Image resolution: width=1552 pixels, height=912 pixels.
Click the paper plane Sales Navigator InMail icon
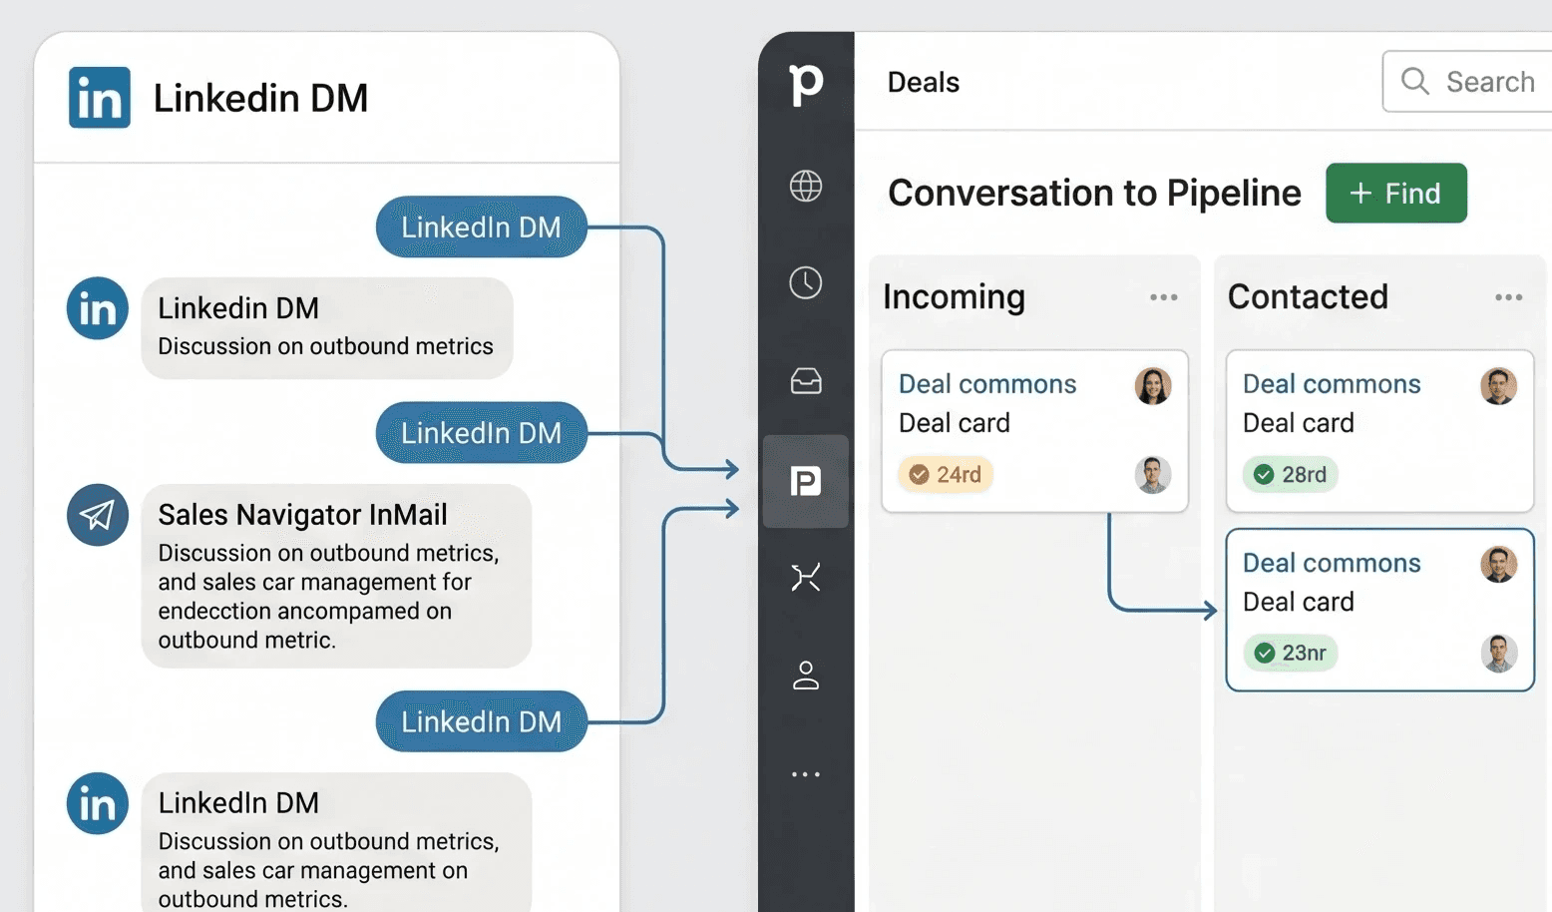click(97, 515)
